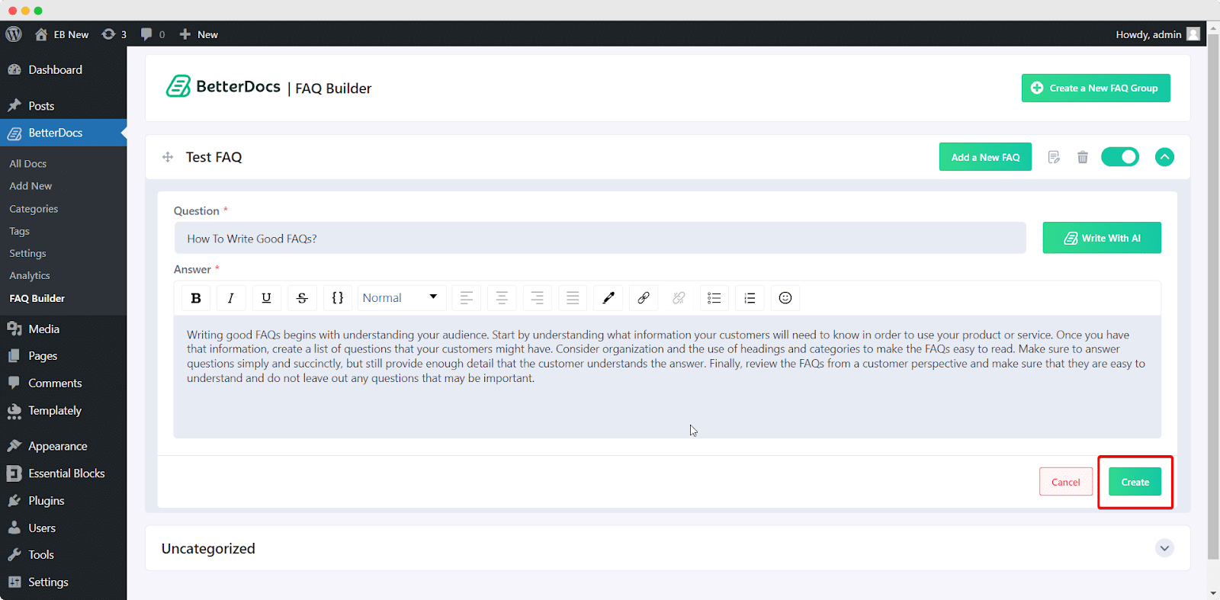Viewport: 1220px width, 600px height.
Task: Insert code block with braces icon
Action: 338,298
